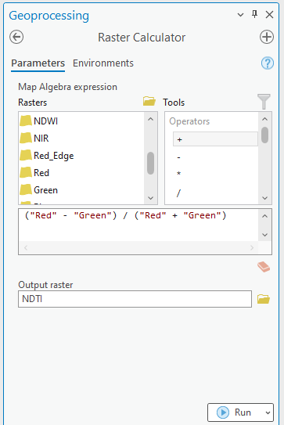This screenshot has height=425, width=284.
Task: Open Geoprocessing pane options chevron
Action: click(240, 15)
